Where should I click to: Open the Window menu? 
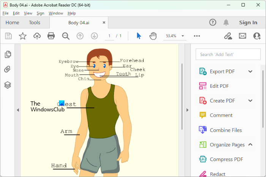pos(56,13)
